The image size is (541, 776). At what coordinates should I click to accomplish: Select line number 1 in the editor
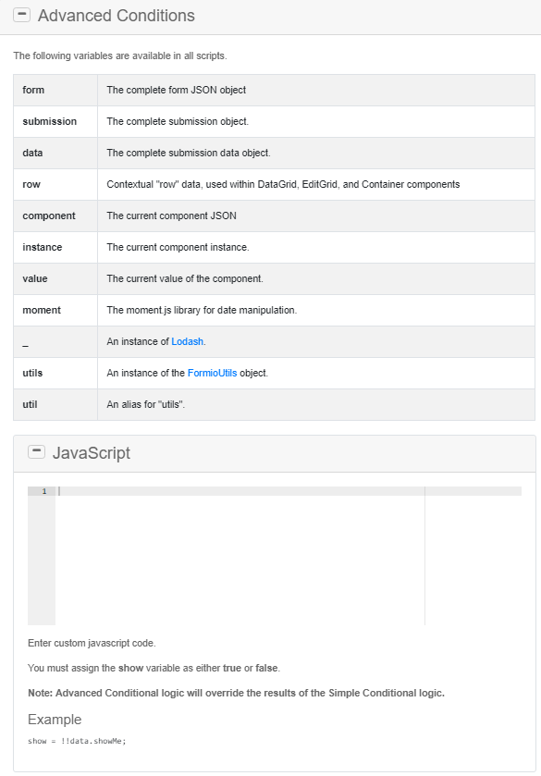(x=43, y=491)
